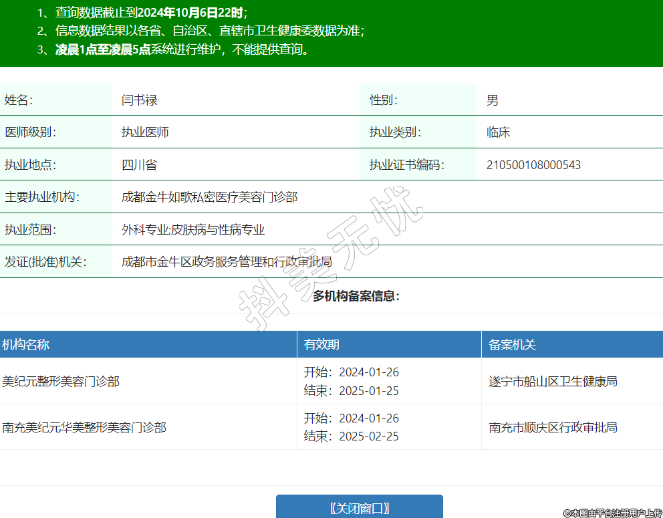This screenshot has width=663, height=518.
Task: Select 遂宁市船山区卫生健康局 cell
Action: tap(553, 382)
